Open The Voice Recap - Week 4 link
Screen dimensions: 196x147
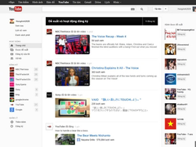[x=109, y=36]
